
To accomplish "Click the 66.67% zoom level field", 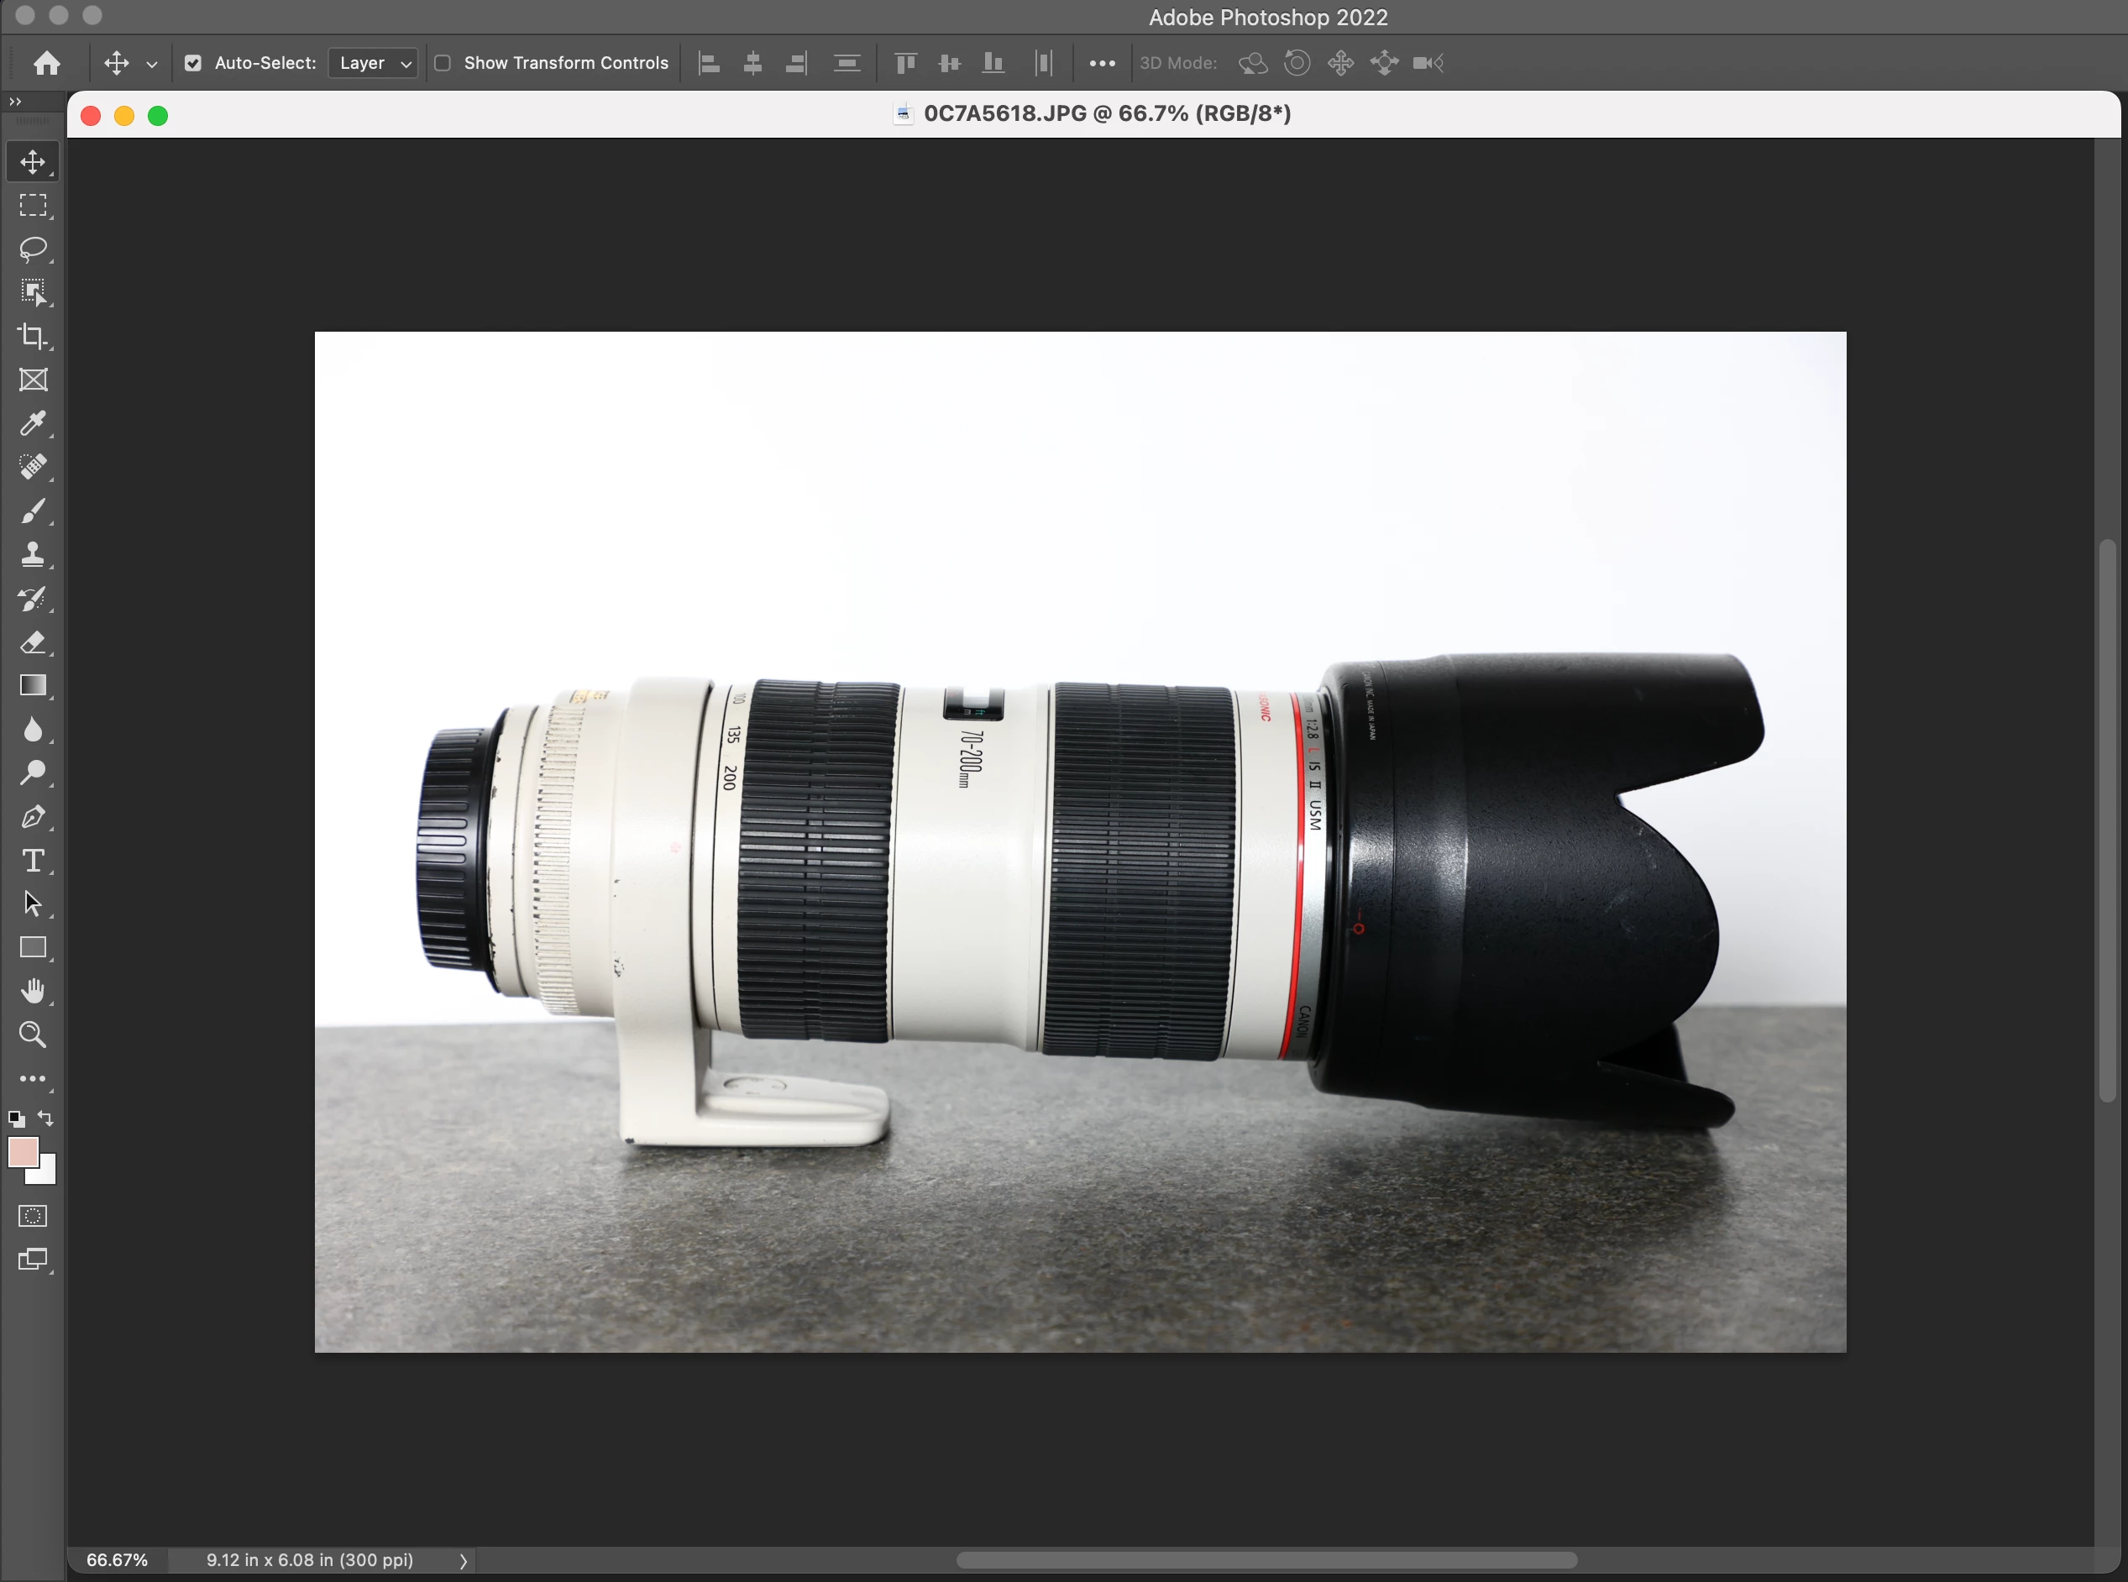I will 117,1560.
